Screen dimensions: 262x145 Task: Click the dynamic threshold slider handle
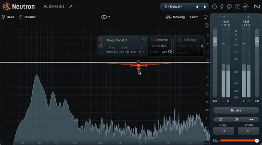click(x=170, y=51)
